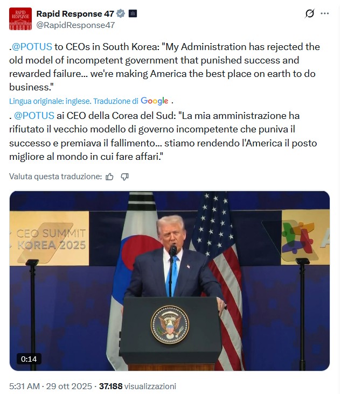Rate translation with thumbs up

pos(110,177)
